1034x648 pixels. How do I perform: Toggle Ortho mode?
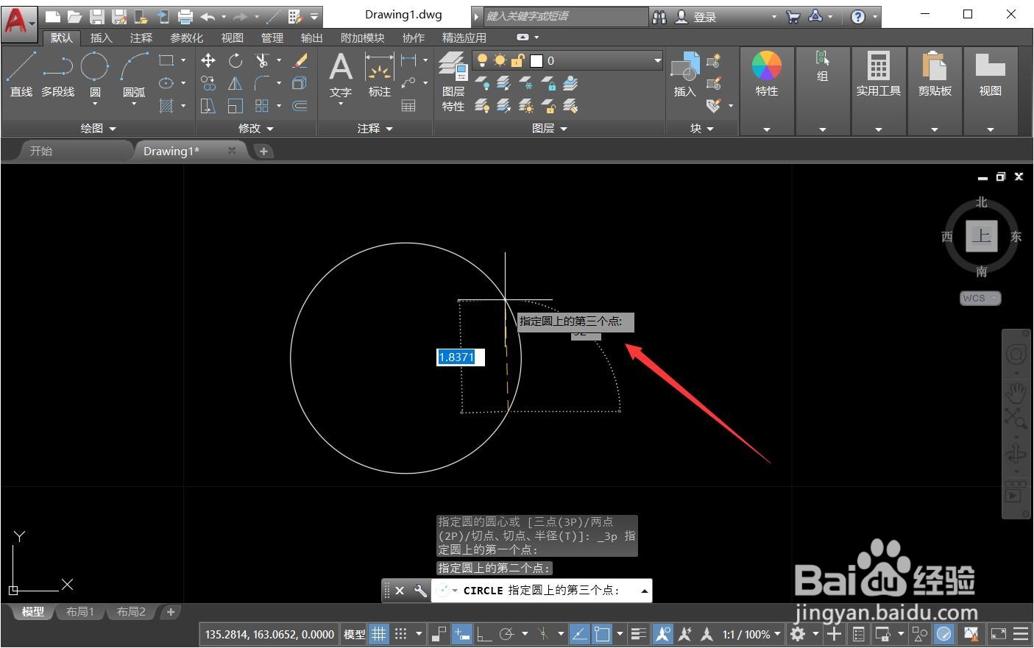coord(485,634)
